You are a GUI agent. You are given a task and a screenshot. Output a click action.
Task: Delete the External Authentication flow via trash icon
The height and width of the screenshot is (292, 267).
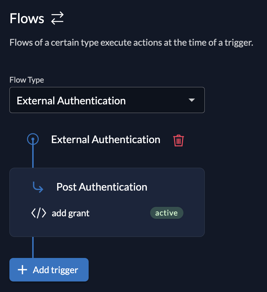(179, 140)
